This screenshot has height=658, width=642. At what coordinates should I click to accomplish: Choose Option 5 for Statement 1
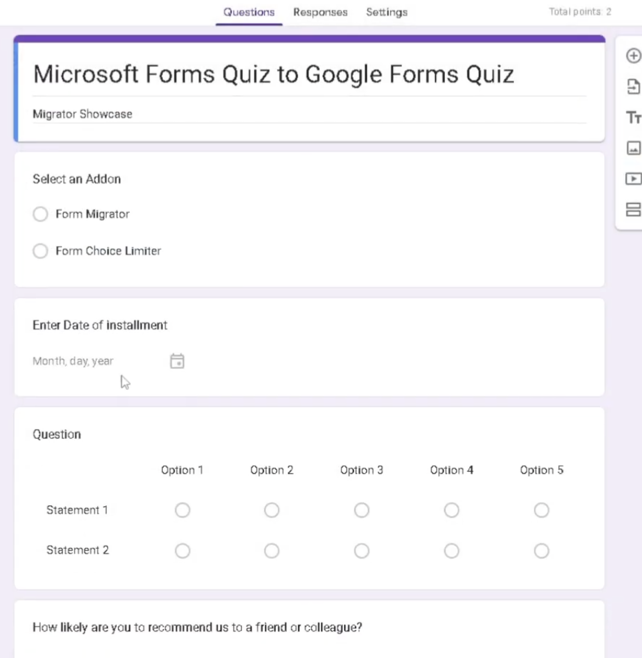(x=541, y=510)
